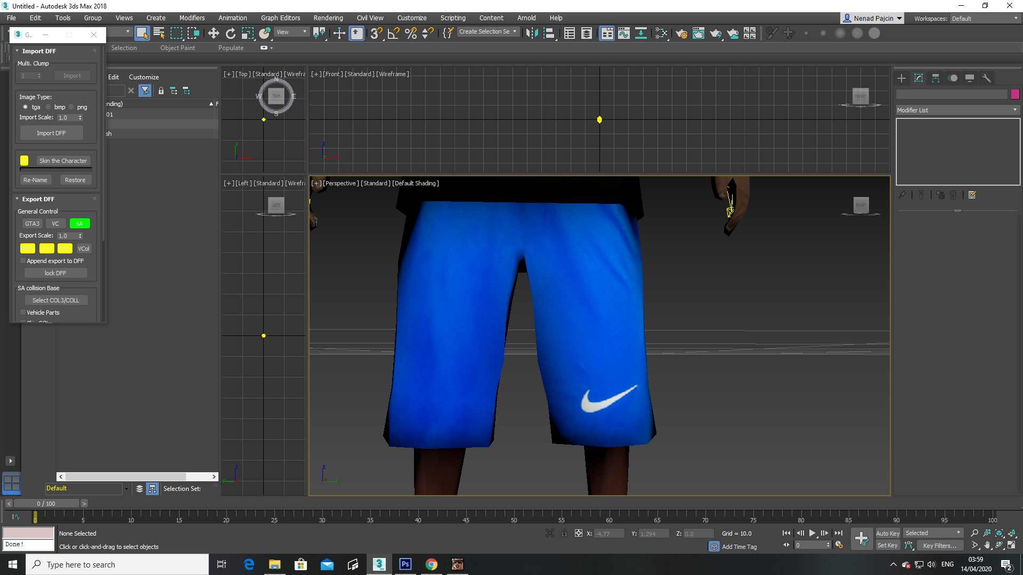Screen dimensions: 1023x575
Task: Click the Windows search box
Action: click(117, 564)
